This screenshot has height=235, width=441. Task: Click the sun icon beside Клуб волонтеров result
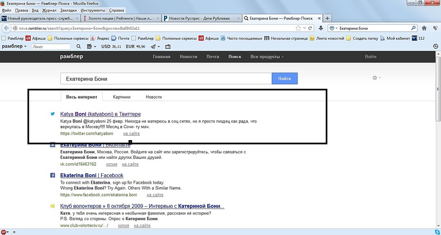click(52, 206)
